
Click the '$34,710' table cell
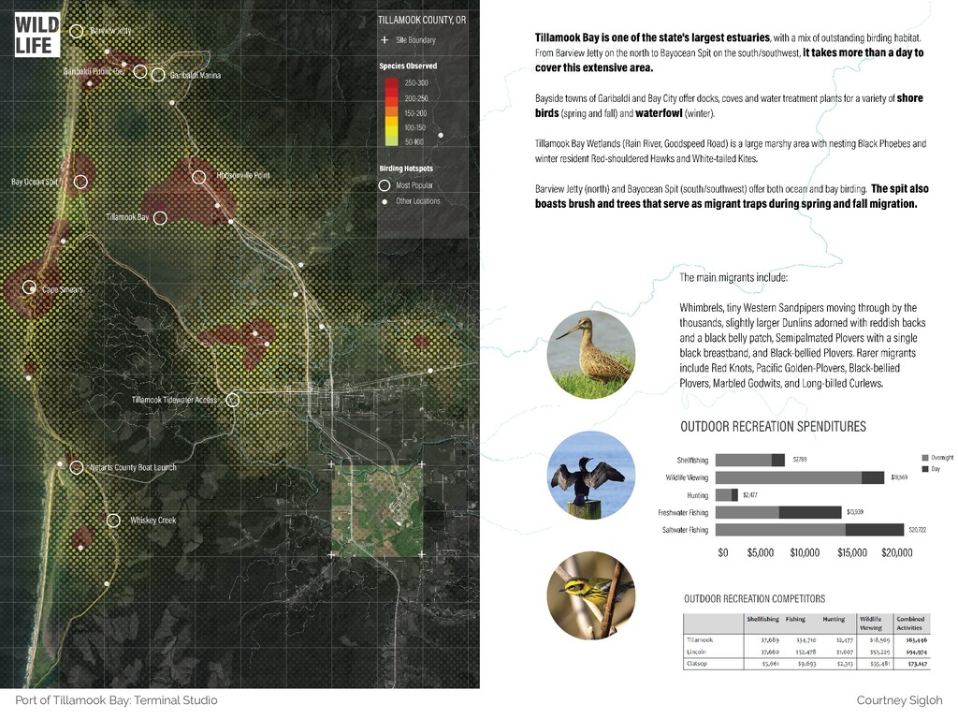(x=806, y=640)
